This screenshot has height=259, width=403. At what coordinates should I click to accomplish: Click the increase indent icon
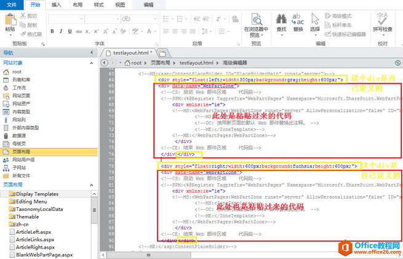coord(206,18)
